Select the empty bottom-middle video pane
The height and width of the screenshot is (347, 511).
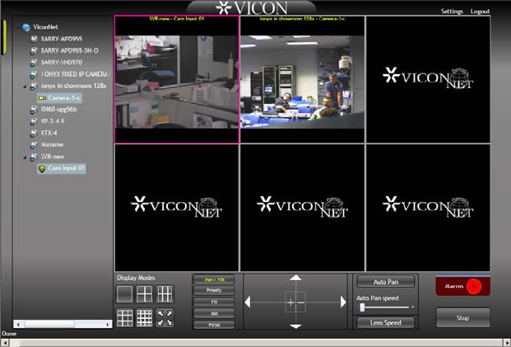302,208
